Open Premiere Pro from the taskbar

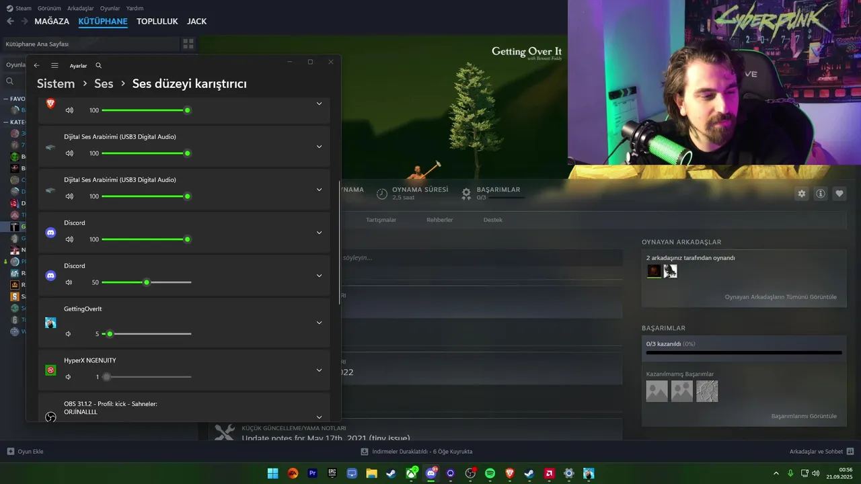point(312,473)
